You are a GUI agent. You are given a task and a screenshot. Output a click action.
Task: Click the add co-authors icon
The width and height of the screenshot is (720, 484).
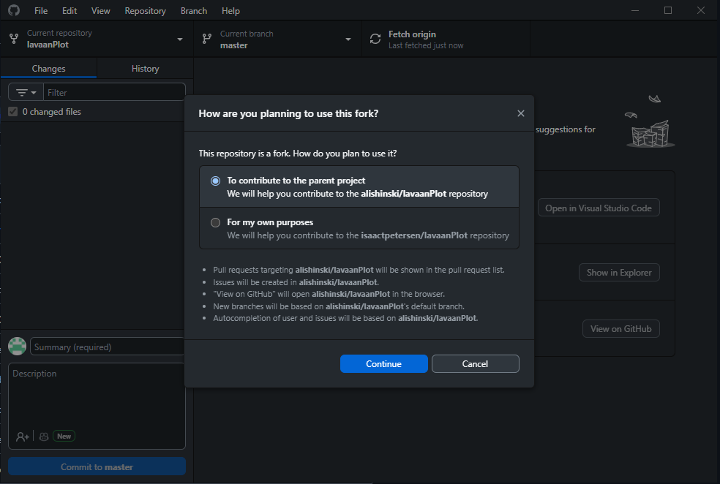tap(22, 436)
